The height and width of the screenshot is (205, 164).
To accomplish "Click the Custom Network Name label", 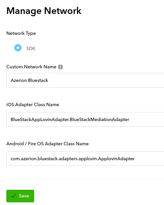I will [x=31, y=67].
